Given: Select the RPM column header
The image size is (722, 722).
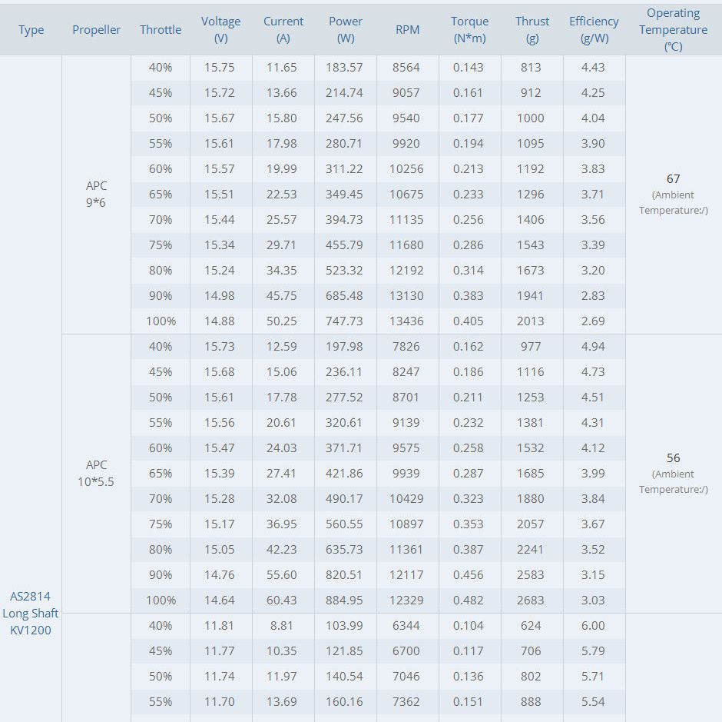Looking at the screenshot, I should tap(407, 30).
